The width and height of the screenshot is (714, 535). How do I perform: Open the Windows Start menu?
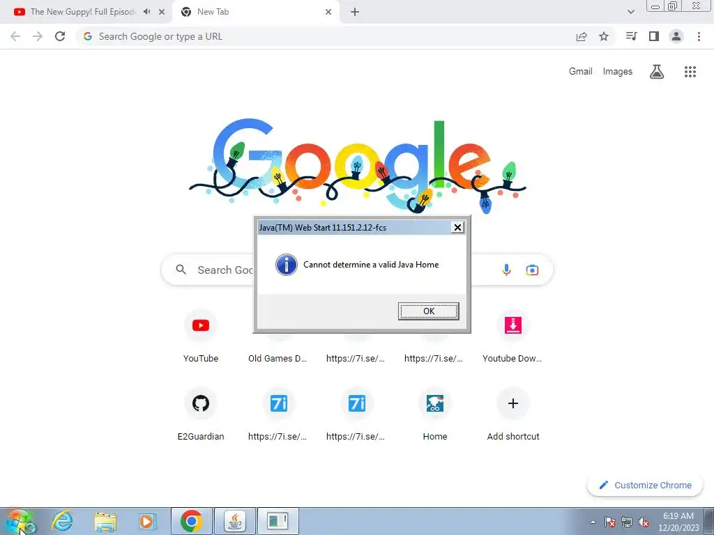click(x=20, y=521)
